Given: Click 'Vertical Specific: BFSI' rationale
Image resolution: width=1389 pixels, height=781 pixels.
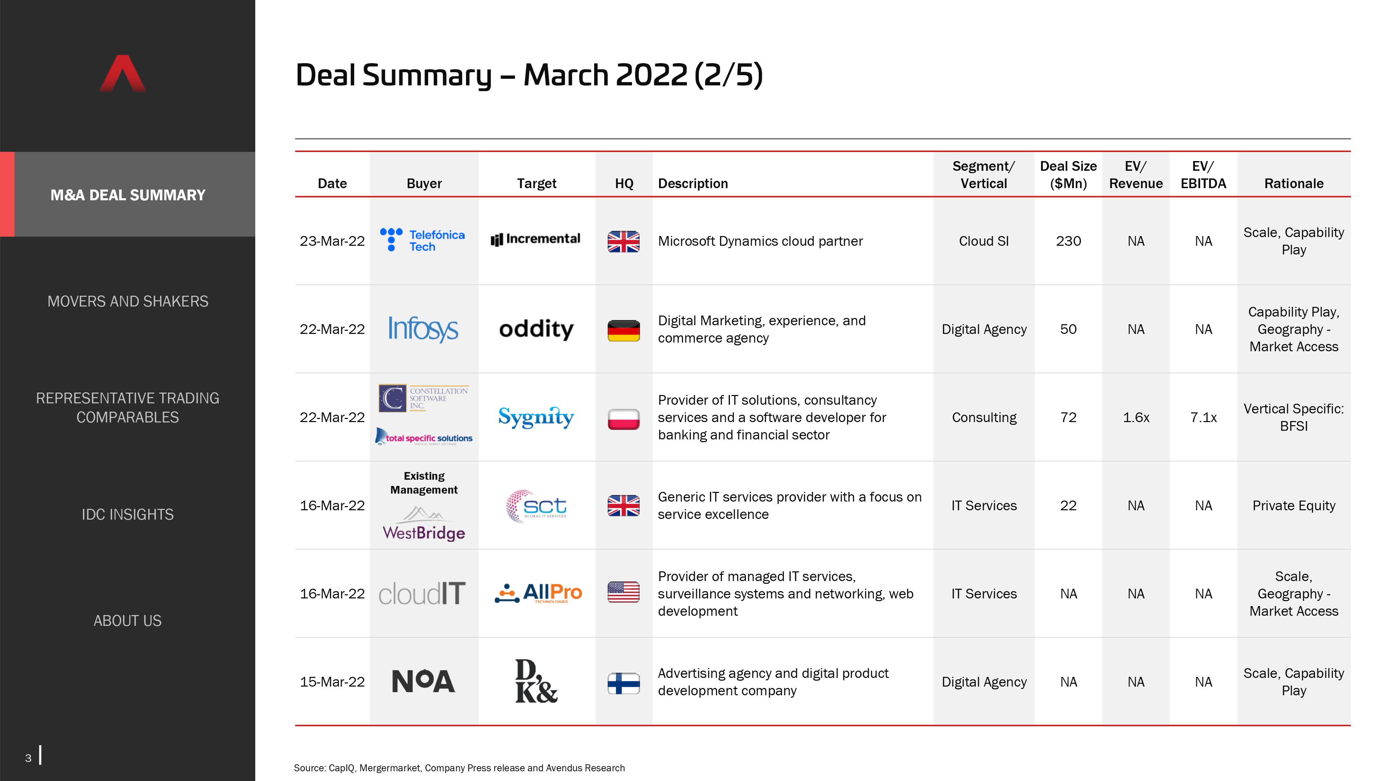Looking at the screenshot, I should pos(1294,417).
